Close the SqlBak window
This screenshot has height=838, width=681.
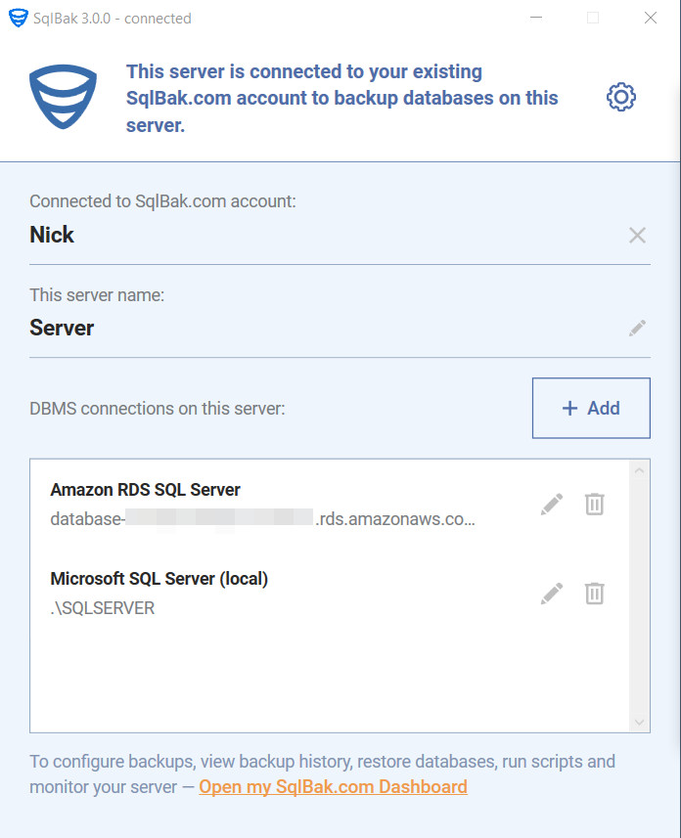(651, 18)
